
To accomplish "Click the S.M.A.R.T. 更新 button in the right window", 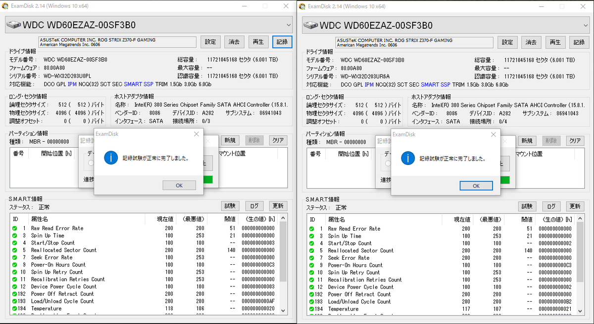I will (x=575, y=206).
